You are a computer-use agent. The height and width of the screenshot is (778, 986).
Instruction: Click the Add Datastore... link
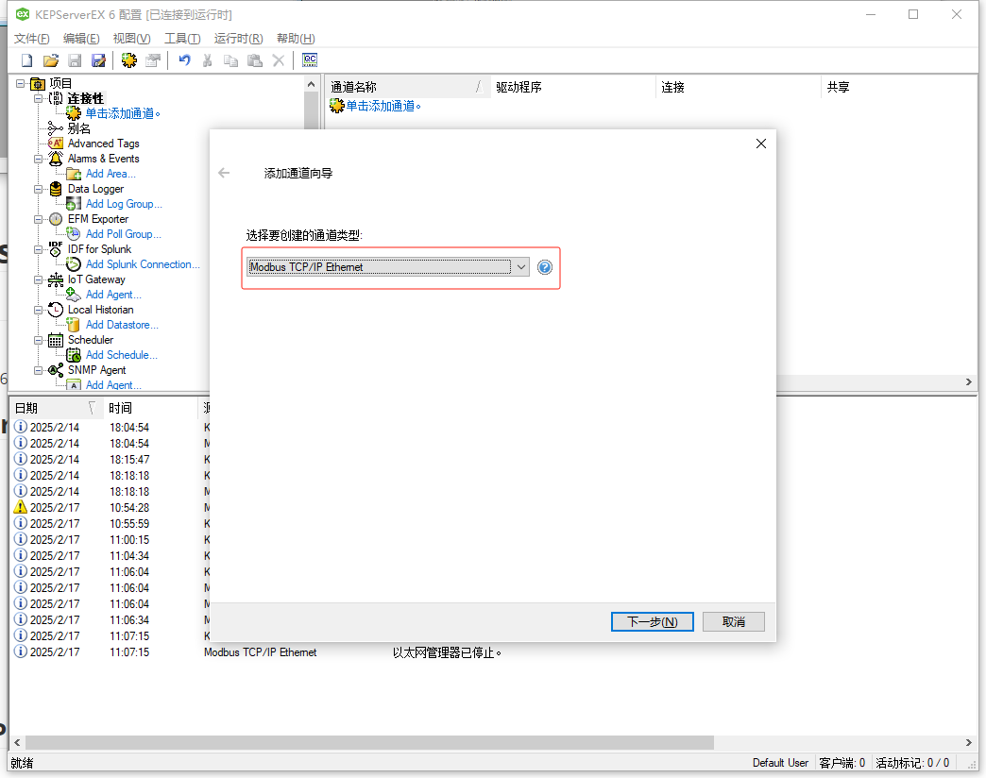pos(122,325)
